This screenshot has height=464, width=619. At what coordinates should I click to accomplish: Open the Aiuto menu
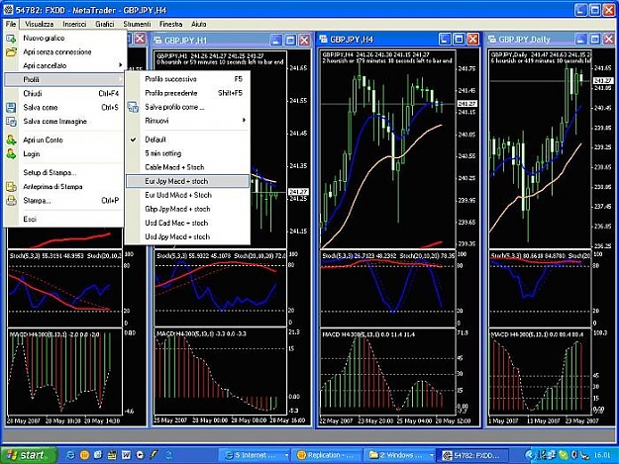point(198,24)
